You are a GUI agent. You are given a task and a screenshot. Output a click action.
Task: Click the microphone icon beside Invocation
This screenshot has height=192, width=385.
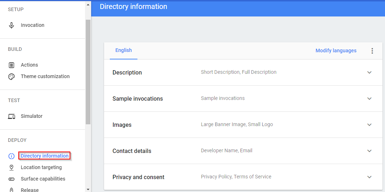point(11,25)
